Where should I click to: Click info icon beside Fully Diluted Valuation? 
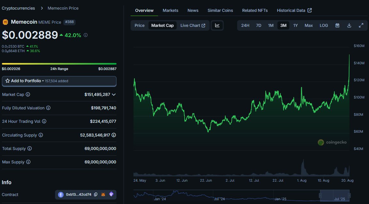(48, 108)
